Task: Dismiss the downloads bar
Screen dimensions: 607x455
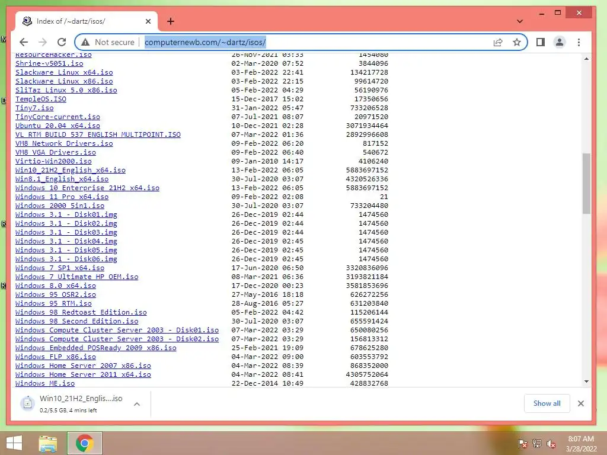Action: (581, 403)
